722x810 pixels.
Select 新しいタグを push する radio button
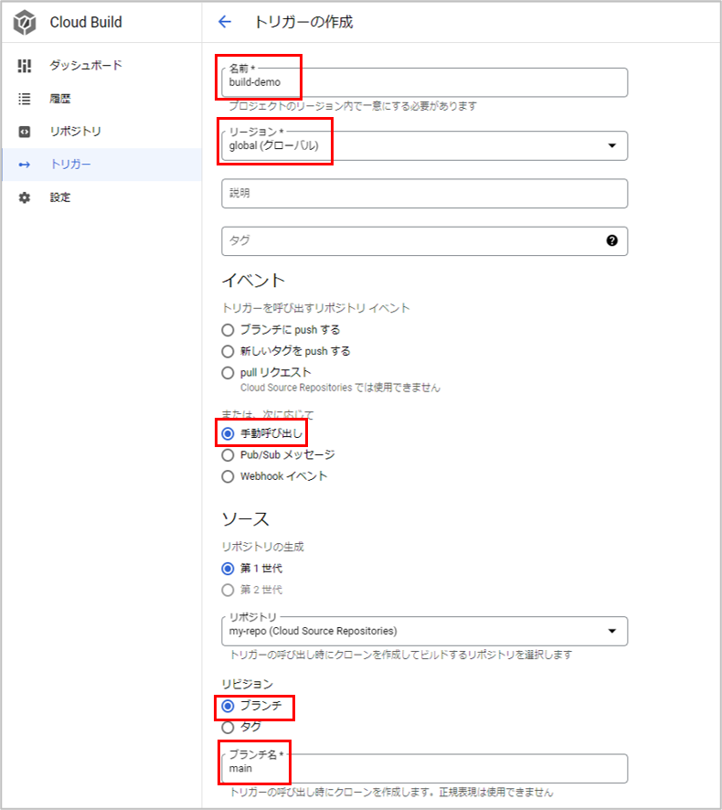[228, 351]
